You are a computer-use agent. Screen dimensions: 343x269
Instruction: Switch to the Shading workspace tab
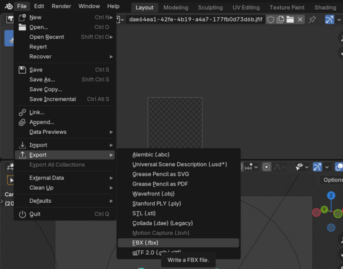point(325,7)
